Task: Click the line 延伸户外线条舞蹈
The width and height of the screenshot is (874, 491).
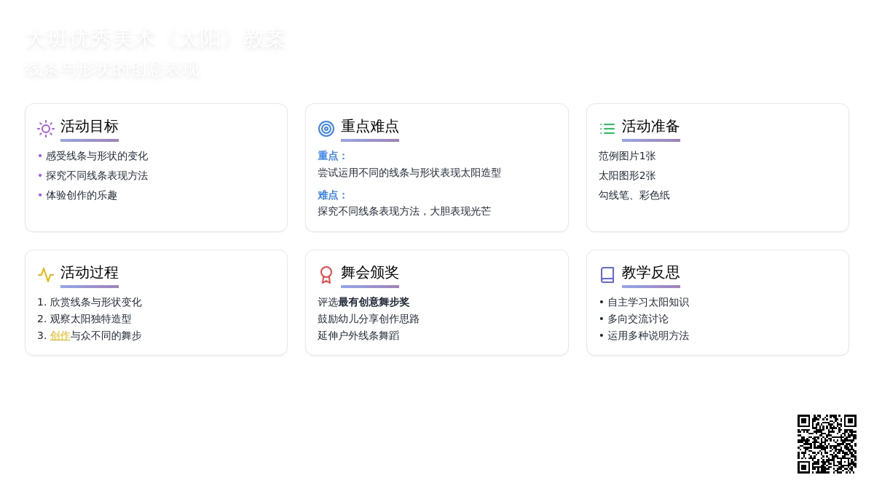Action: 358,335
